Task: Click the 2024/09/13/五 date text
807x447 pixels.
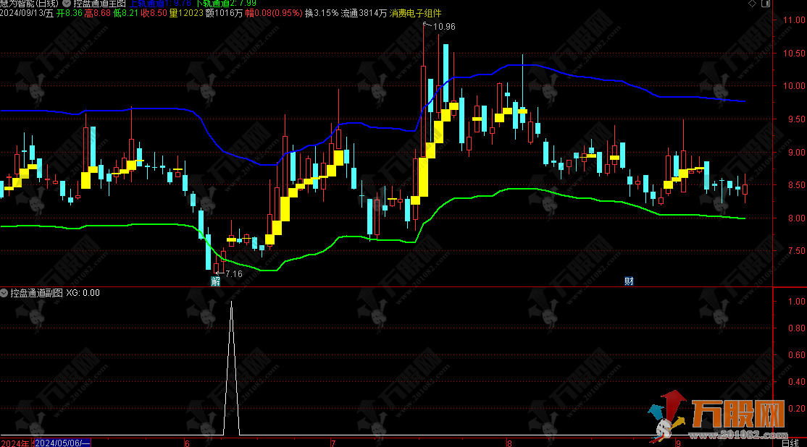Action: (x=27, y=13)
